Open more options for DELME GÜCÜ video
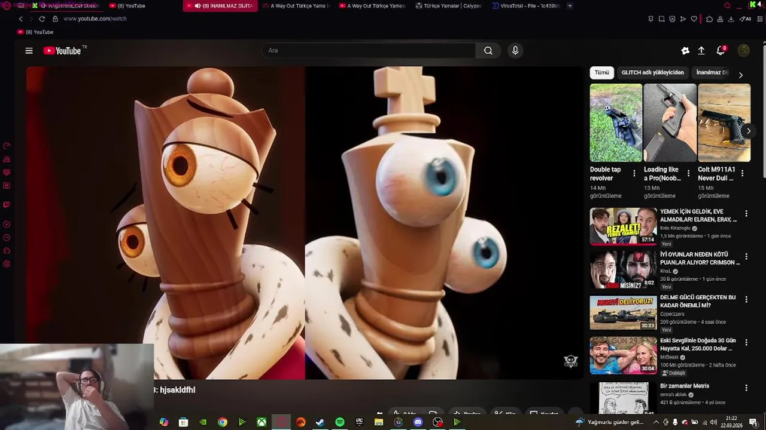This screenshot has width=766, height=430. tap(746, 300)
